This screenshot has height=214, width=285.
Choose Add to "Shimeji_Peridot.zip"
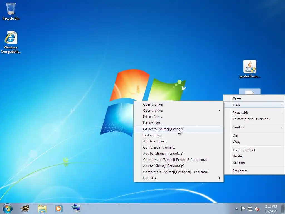[x=178, y=166]
